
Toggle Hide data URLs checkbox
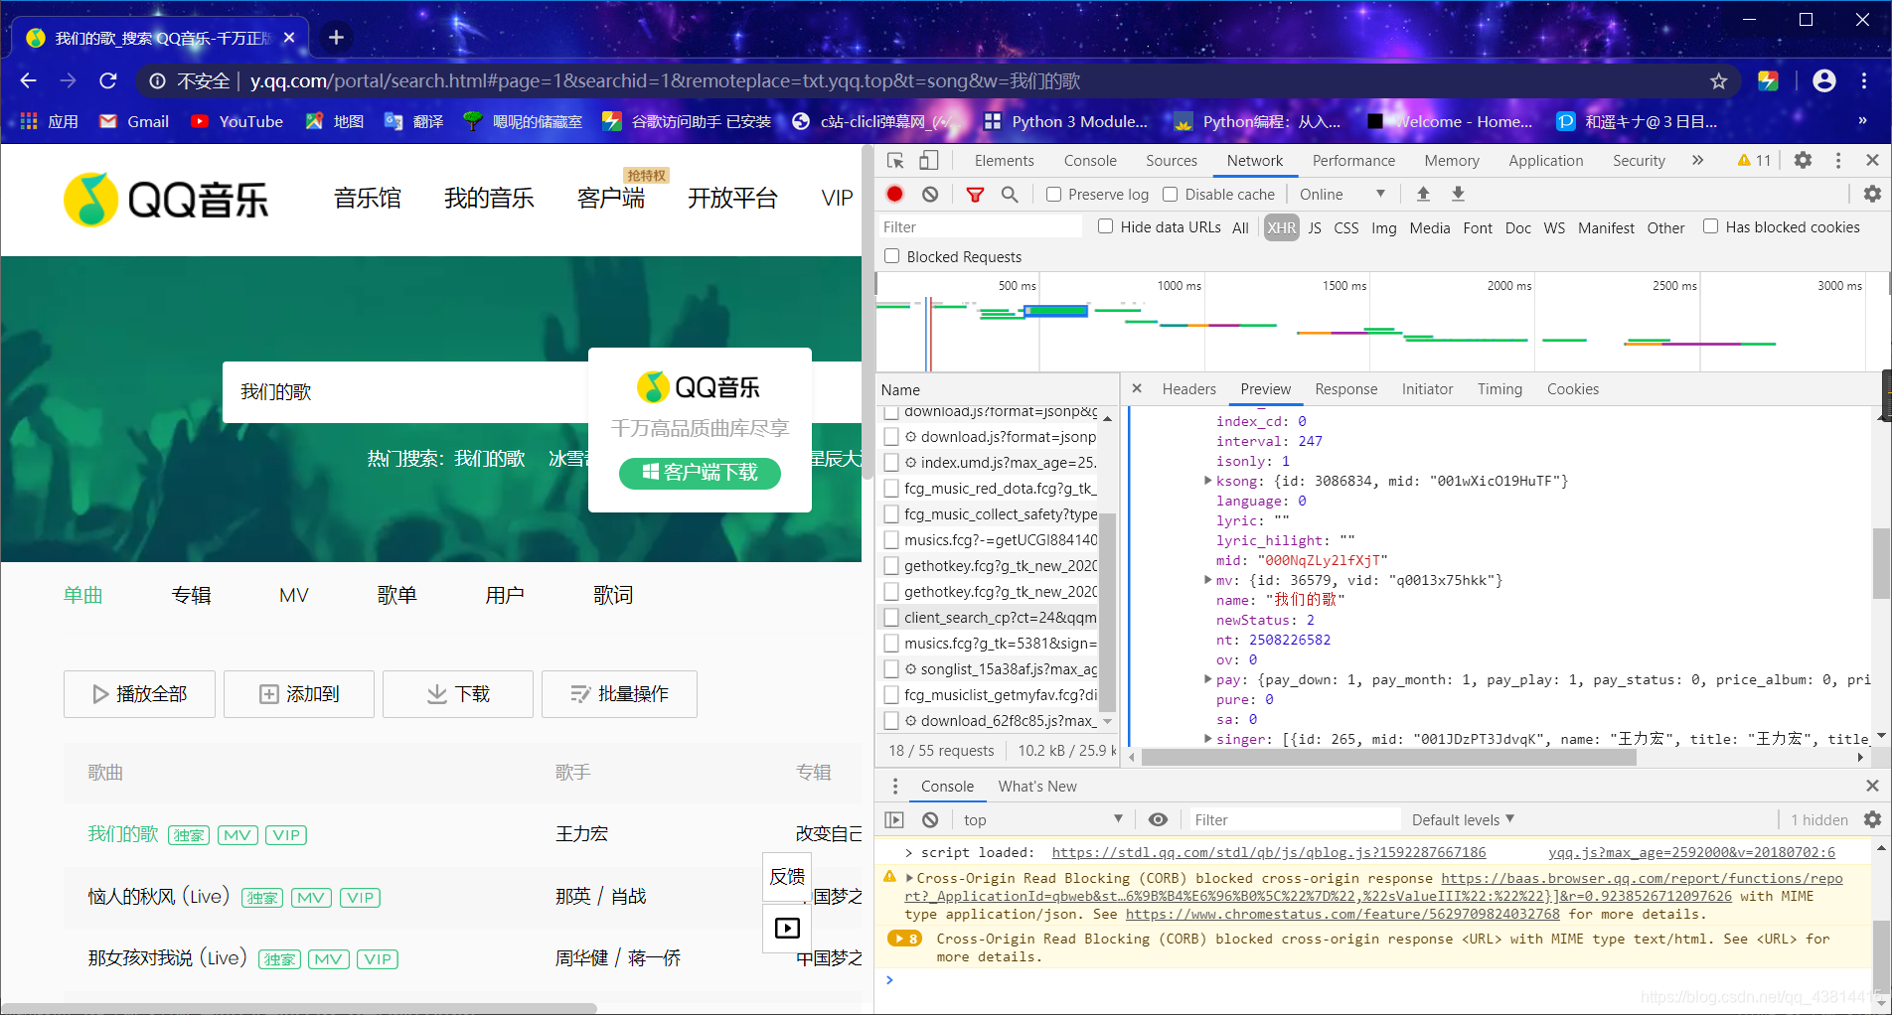click(x=1105, y=226)
